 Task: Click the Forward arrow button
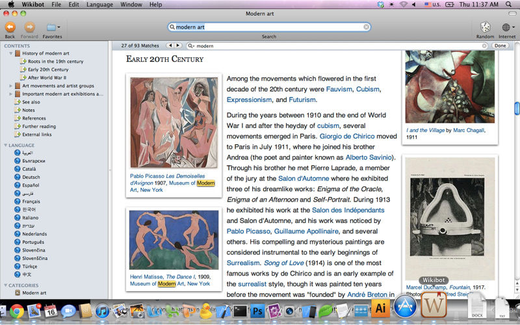click(x=29, y=27)
